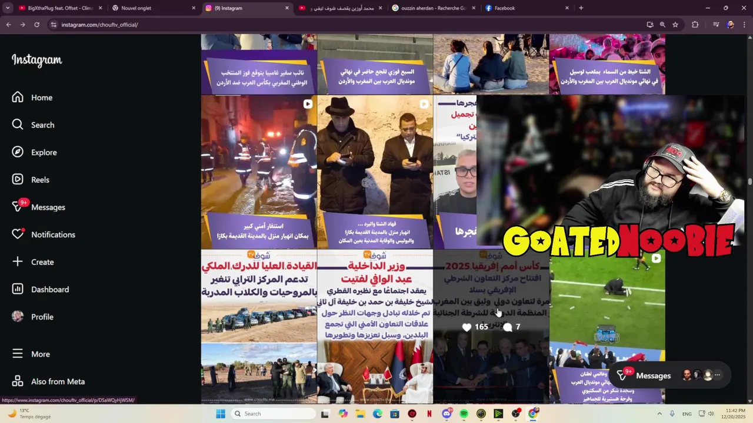Open Google Chrome on the taskbar
This screenshot has width=753, height=423.
click(533, 414)
